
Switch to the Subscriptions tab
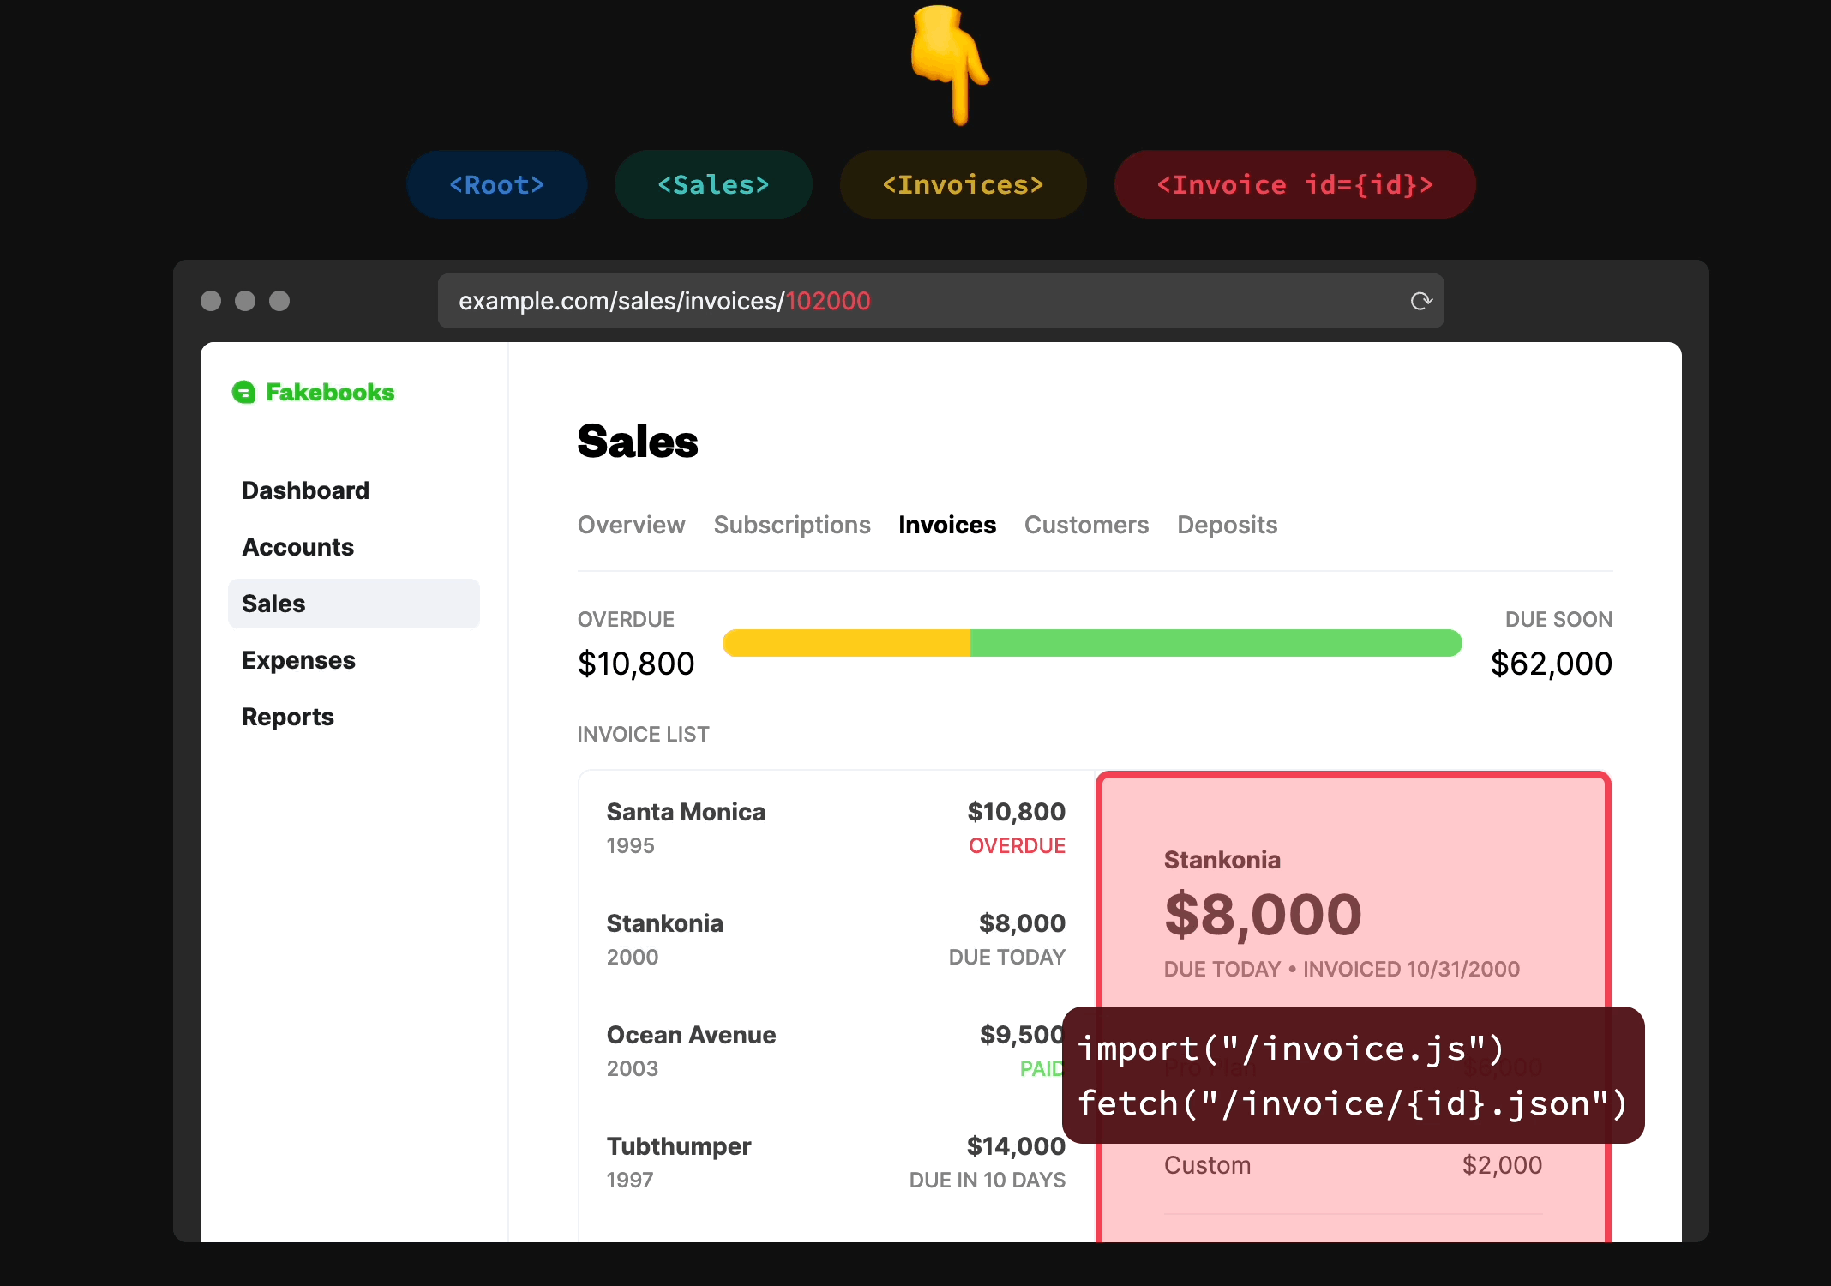point(791,525)
